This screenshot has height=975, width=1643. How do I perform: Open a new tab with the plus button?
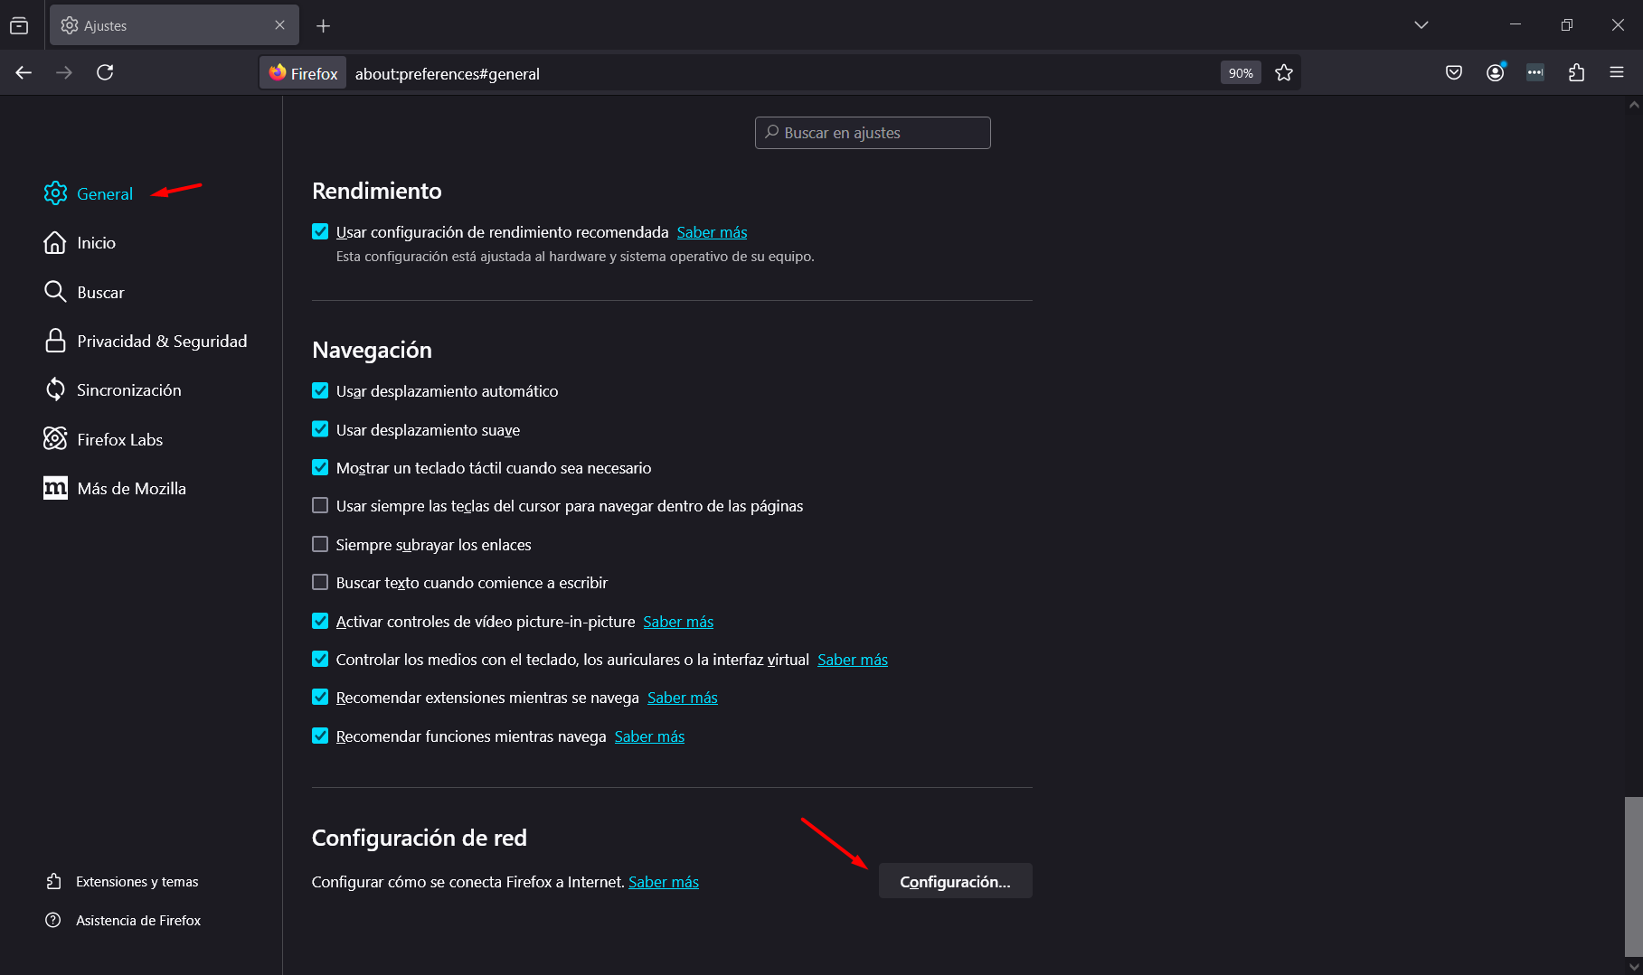(x=323, y=25)
